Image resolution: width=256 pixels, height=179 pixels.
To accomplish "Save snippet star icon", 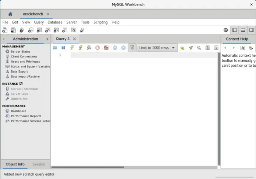I will [182, 48].
